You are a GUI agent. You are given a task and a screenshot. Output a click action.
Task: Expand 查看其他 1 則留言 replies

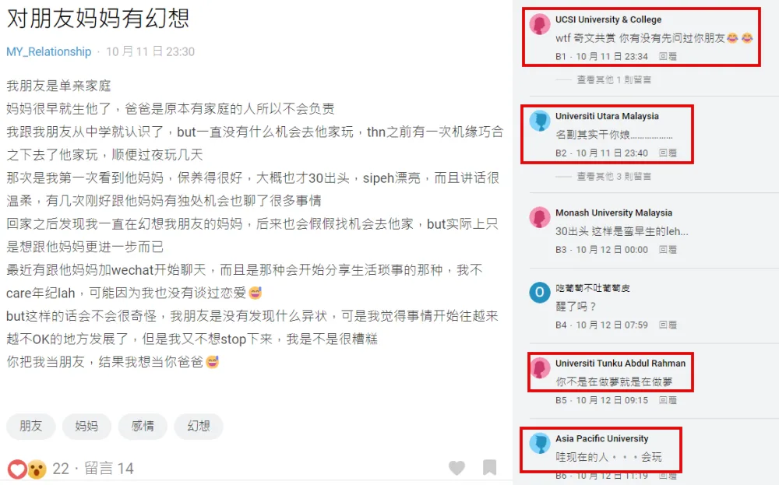(x=614, y=79)
